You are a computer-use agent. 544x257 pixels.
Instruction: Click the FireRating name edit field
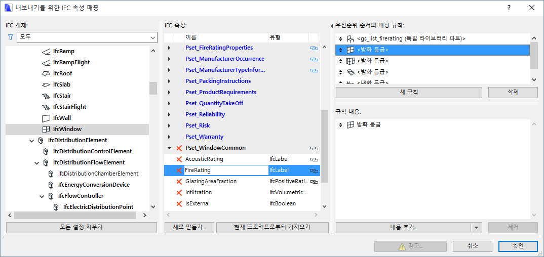[x=226, y=170]
